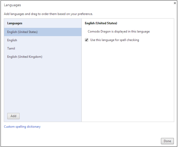Select the plain English list entry
The height and width of the screenshot is (147, 178).
(43, 40)
